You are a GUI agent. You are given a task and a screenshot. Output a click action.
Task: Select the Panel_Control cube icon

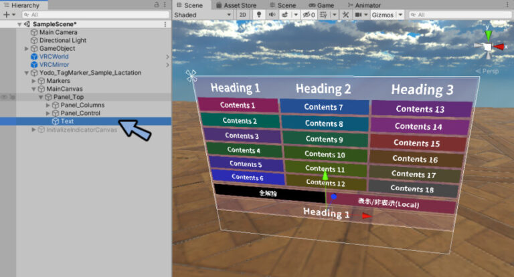click(x=56, y=113)
